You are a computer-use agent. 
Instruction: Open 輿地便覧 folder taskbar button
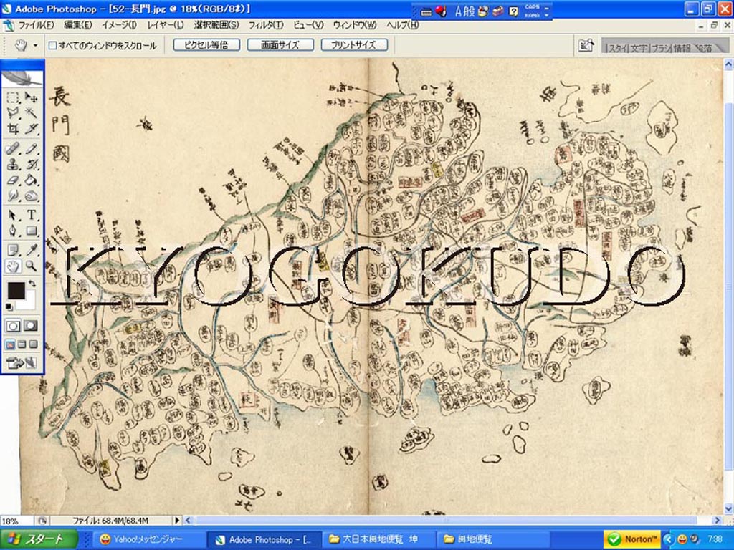tap(493, 539)
